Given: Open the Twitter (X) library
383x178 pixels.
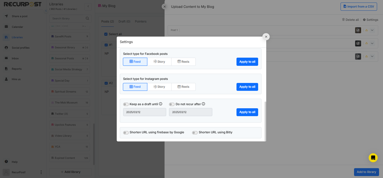Looking at the screenshot, I should point(69,114).
